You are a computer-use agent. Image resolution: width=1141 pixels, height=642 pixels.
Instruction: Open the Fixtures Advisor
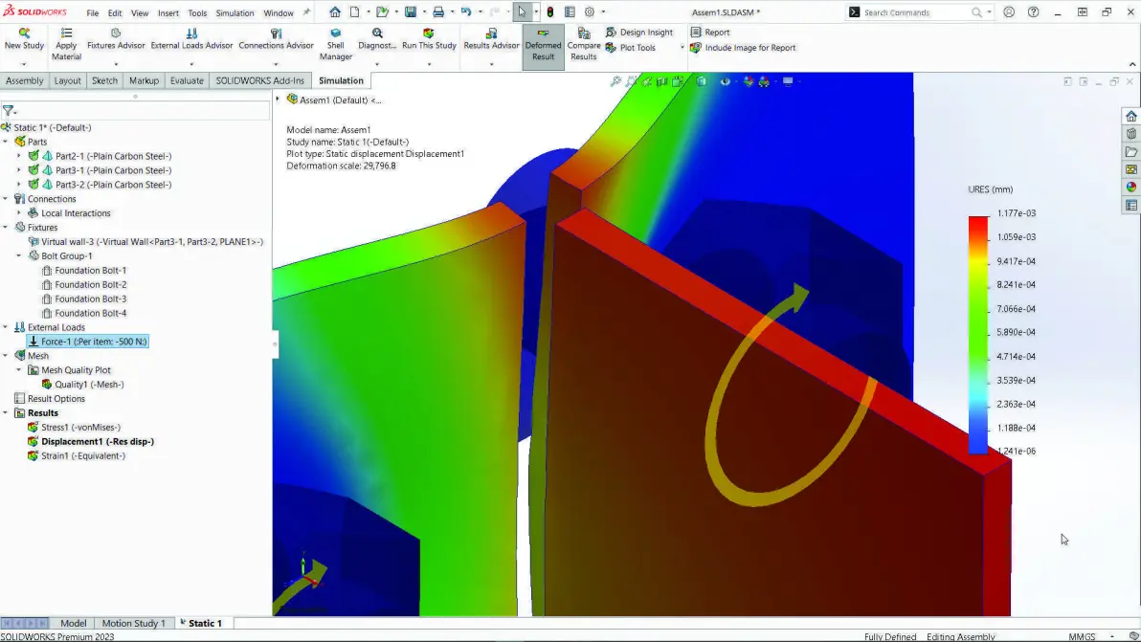click(x=116, y=38)
